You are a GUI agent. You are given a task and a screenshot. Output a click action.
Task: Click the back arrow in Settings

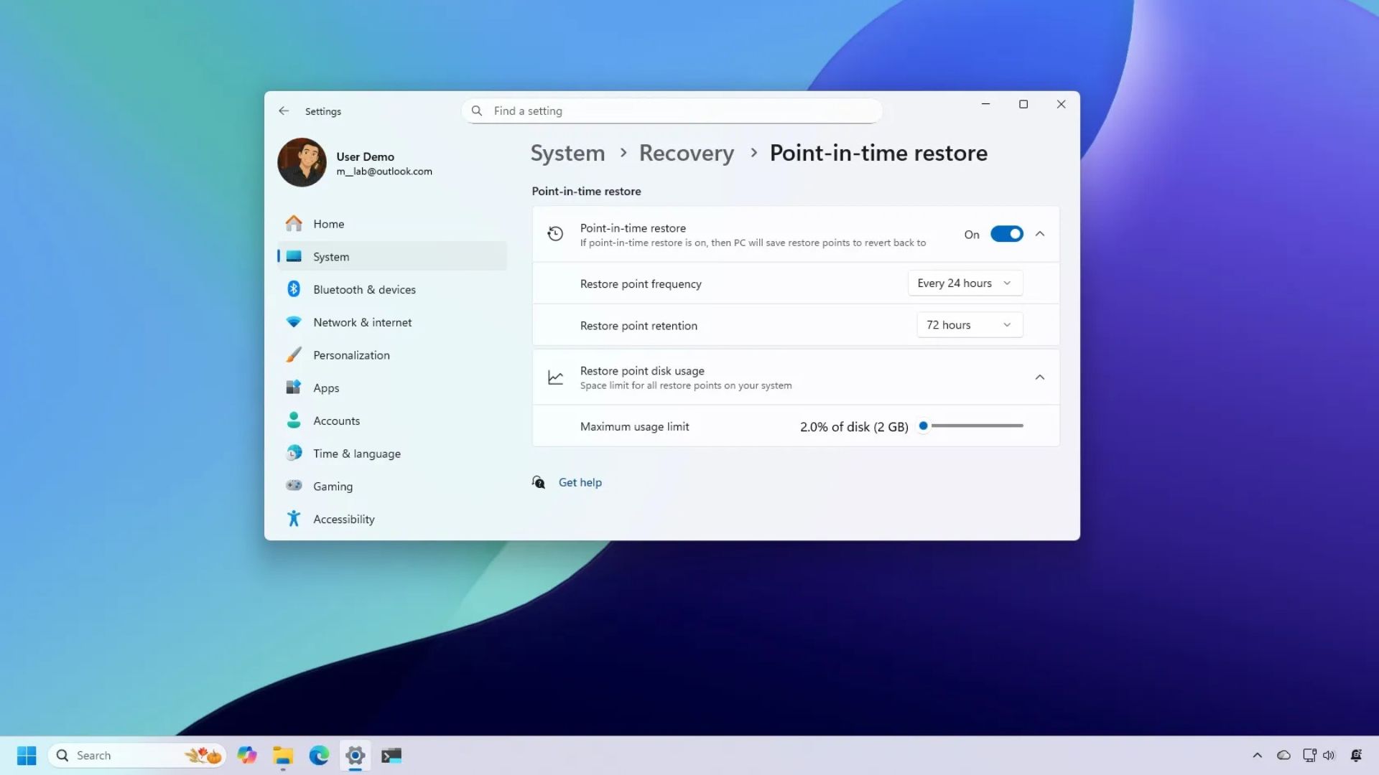click(284, 111)
